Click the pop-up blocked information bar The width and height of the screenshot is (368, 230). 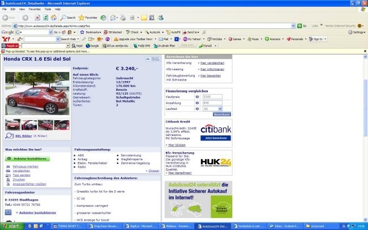point(183,51)
